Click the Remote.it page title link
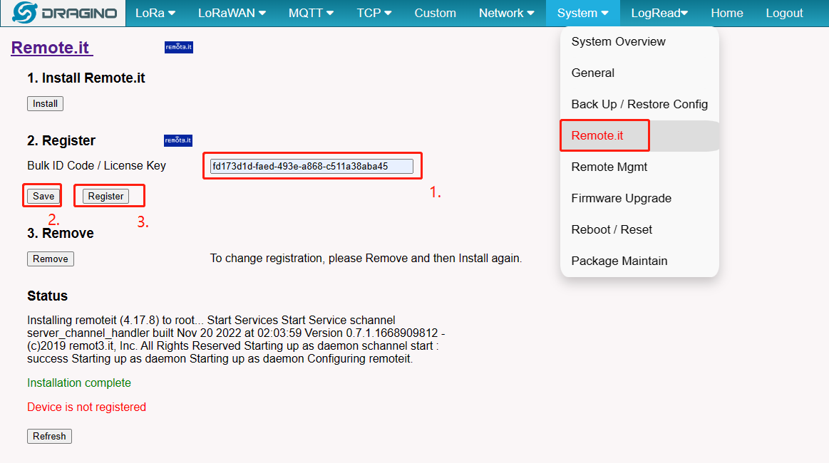The width and height of the screenshot is (829, 463). 52,48
